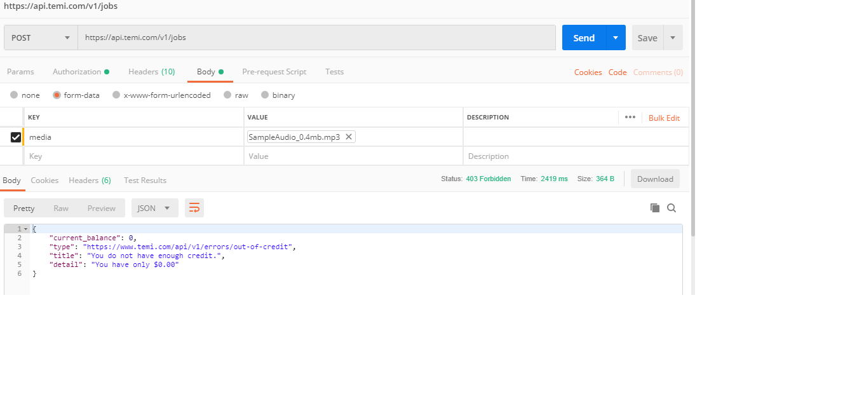The height and width of the screenshot is (396, 864).
Task: Collapse JSON object at line 1
Action: [26, 229]
